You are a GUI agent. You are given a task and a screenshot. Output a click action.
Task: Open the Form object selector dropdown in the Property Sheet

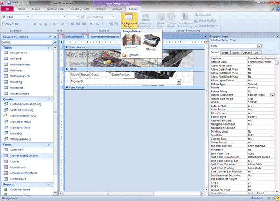point(260,46)
